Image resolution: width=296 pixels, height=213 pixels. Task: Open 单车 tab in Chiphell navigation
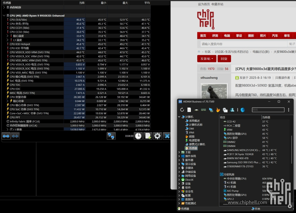point(287,36)
